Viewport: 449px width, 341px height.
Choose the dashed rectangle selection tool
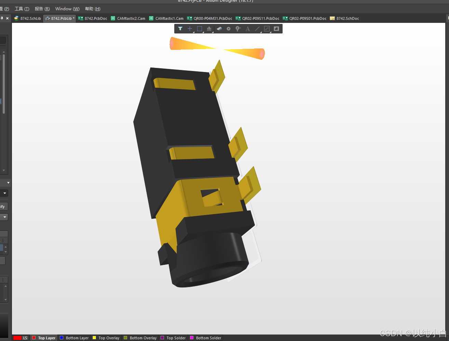pyautogui.click(x=200, y=29)
